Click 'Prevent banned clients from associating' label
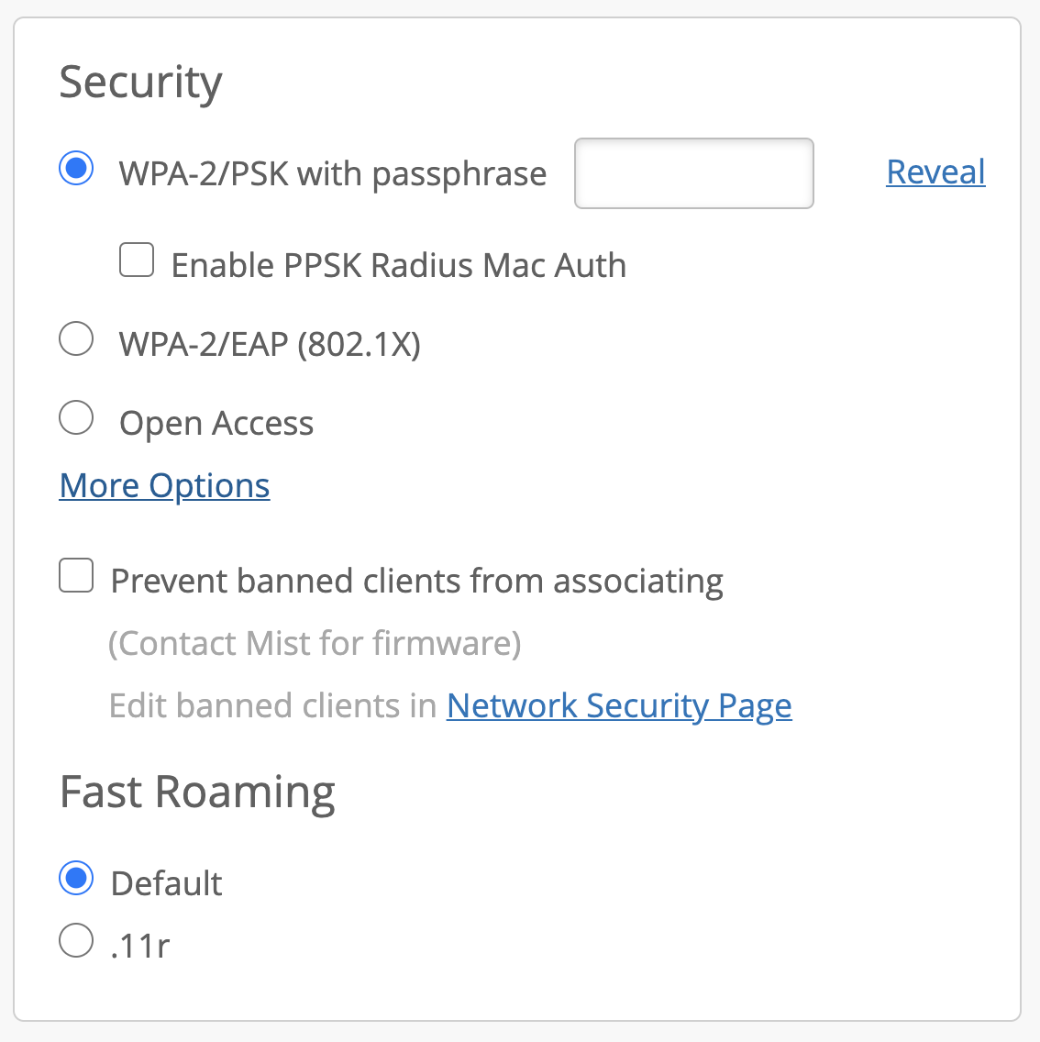 click(416, 581)
